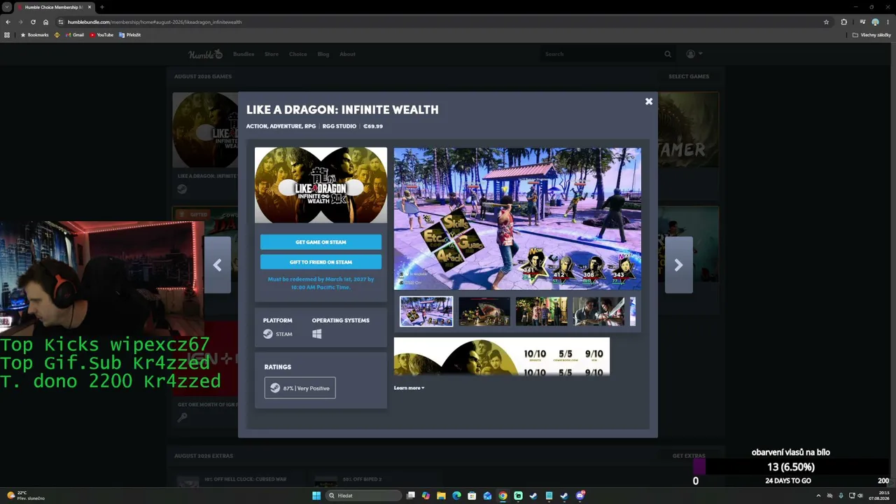Show hidden system tray icons
Image resolution: width=896 pixels, height=504 pixels.
(818, 496)
